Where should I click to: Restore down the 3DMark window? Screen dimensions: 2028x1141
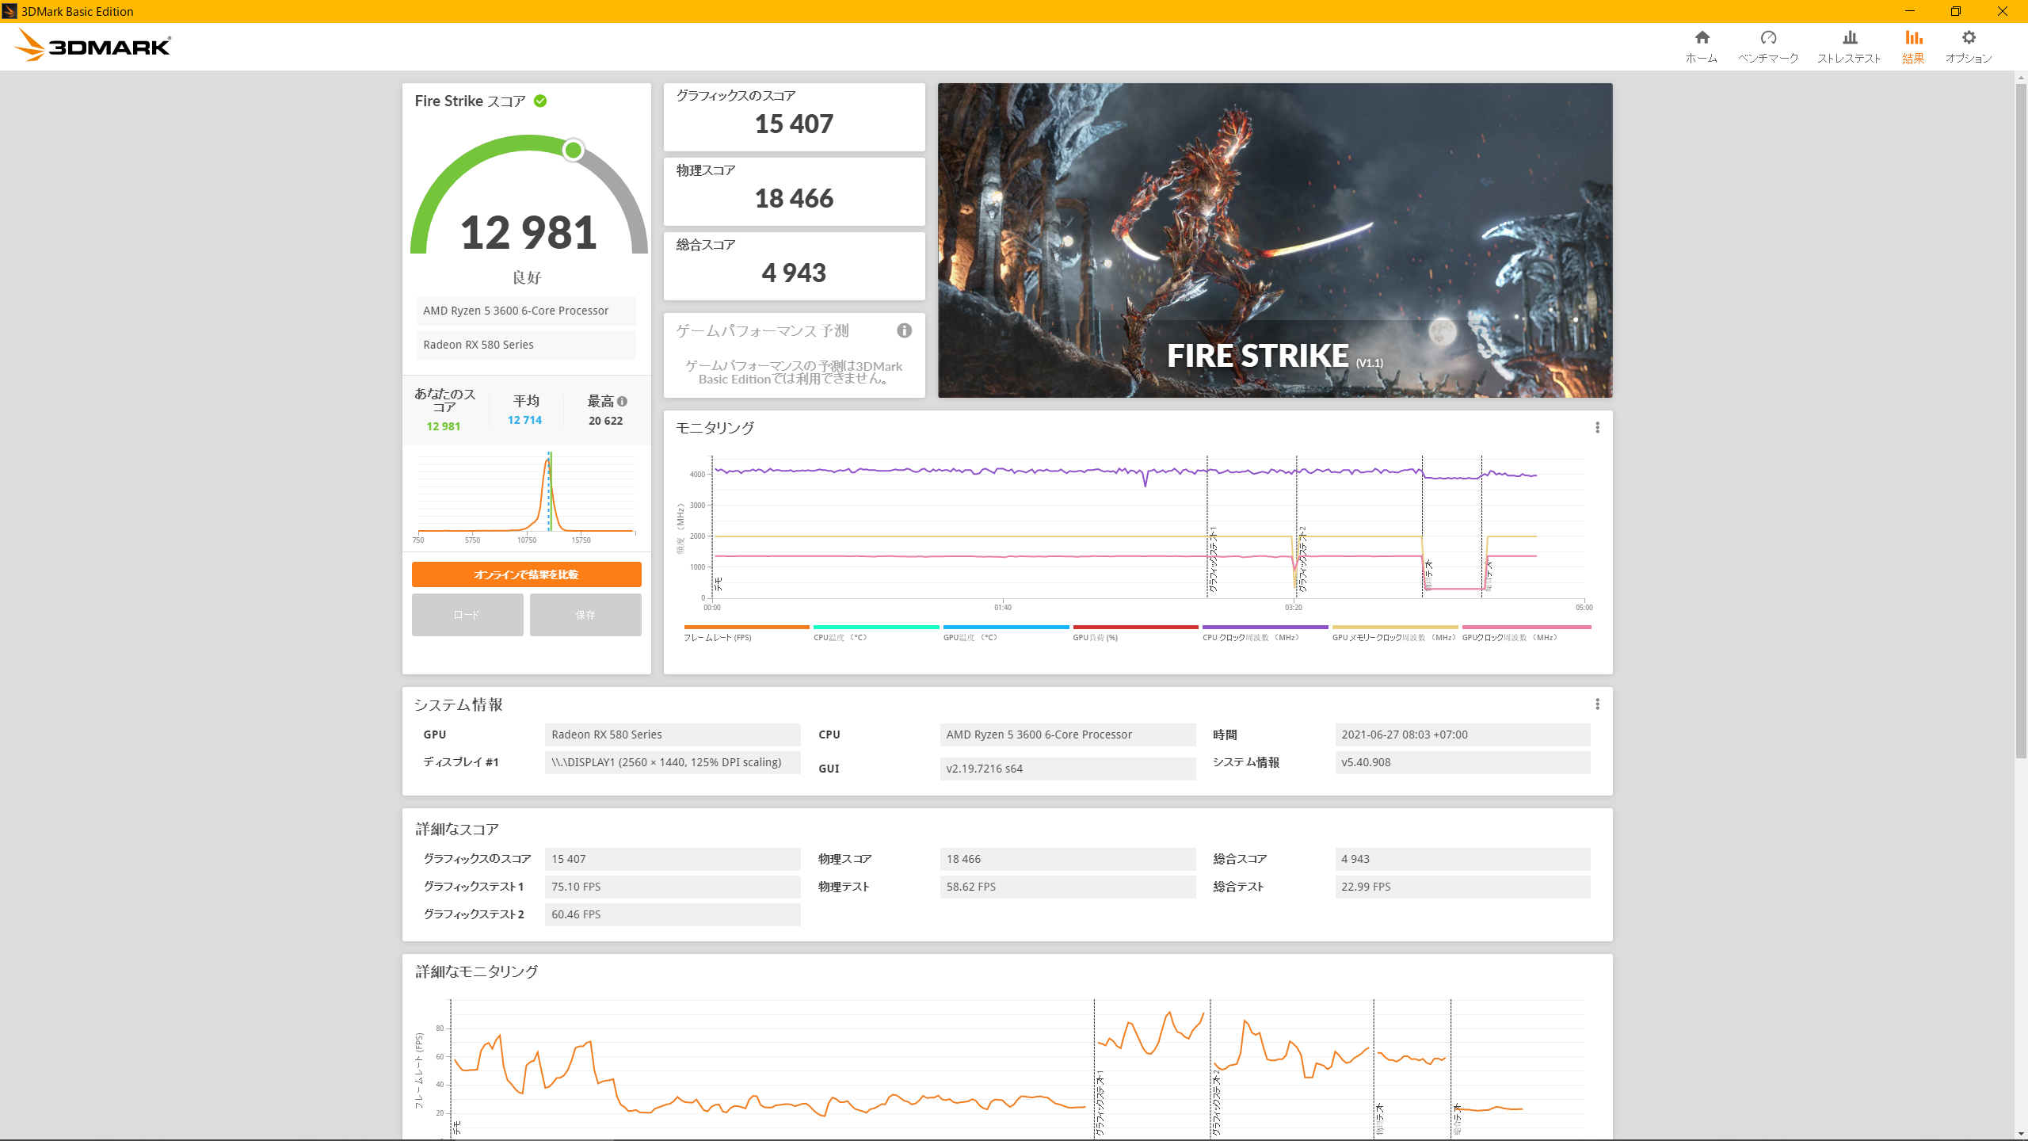pos(1956,11)
